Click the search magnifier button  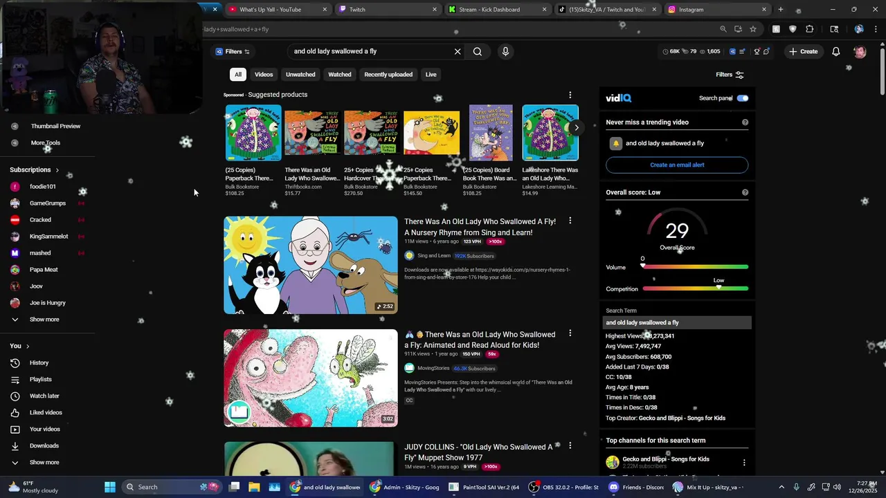point(478,51)
